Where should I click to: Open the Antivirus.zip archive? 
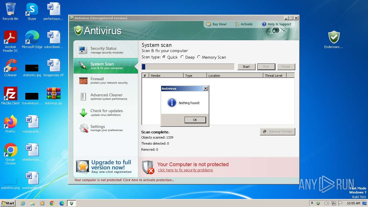[53, 96]
